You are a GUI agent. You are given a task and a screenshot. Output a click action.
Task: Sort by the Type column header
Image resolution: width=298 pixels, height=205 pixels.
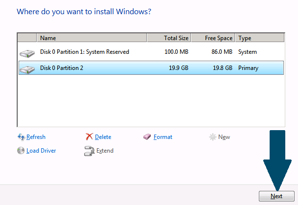click(x=260, y=38)
